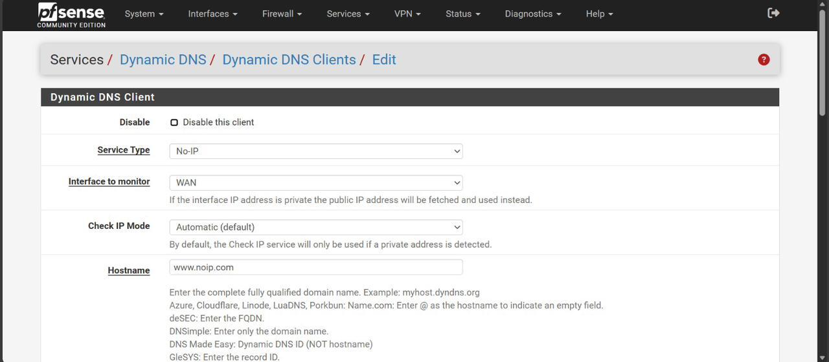
Task: Expand the Interface to monitor dropdown
Action: coord(315,183)
